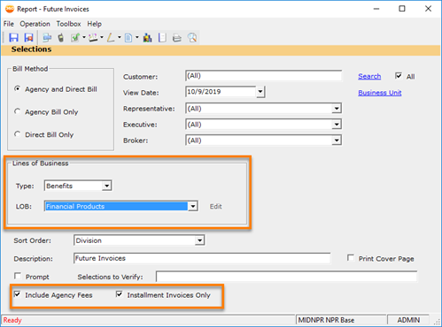Click the pencil toolbar icon

(111, 38)
